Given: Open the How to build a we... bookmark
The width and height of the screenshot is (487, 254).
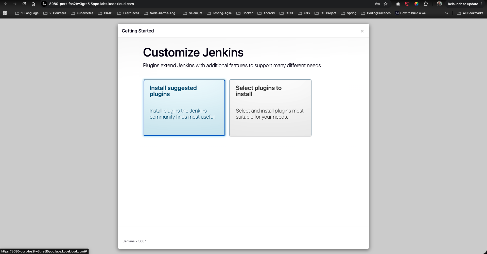Looking at the screenshot, I should pyautogui.click(x=411, y=13).
